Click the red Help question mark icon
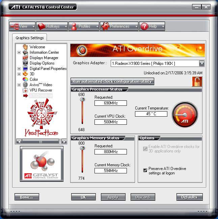 coord(144,26)
